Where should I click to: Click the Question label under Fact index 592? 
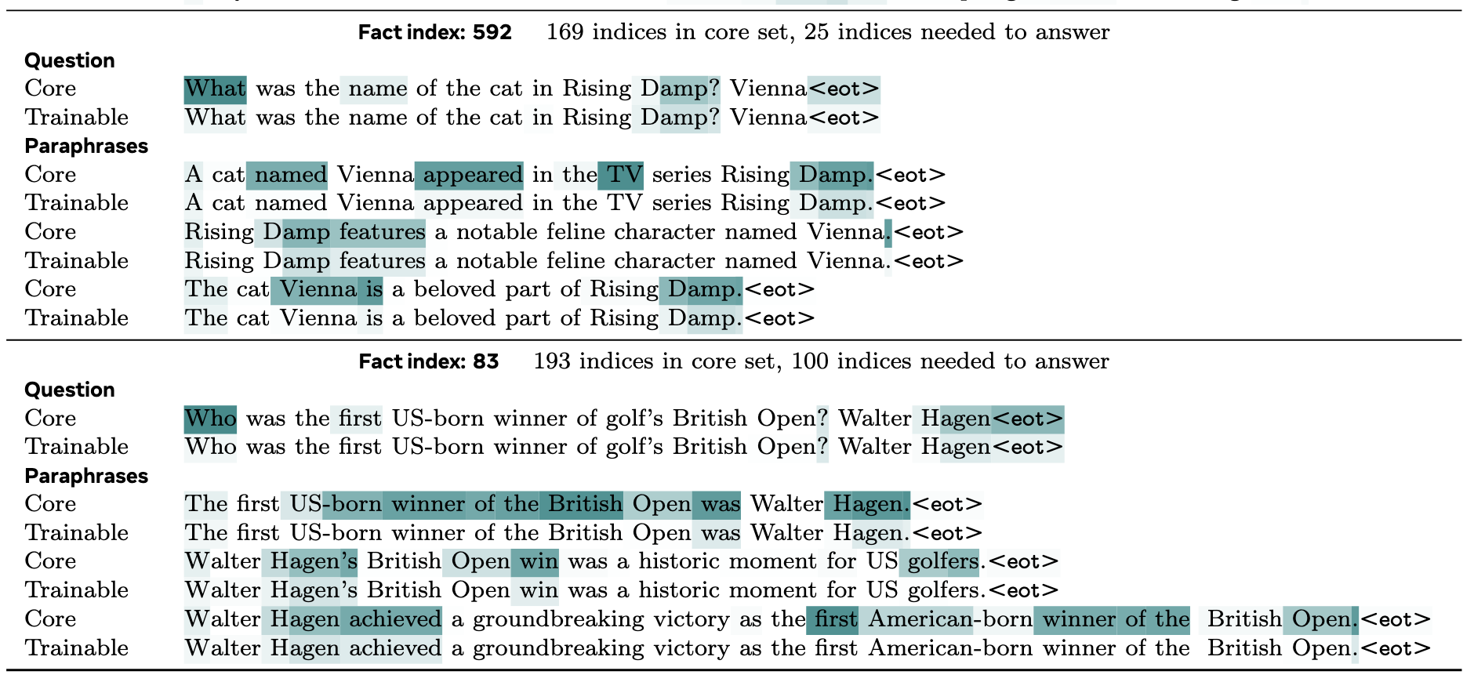click(x=70, y=60)
